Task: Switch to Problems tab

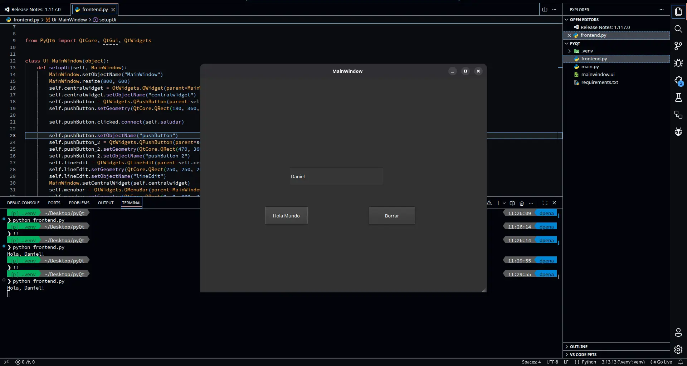Action: coord(79,203)
